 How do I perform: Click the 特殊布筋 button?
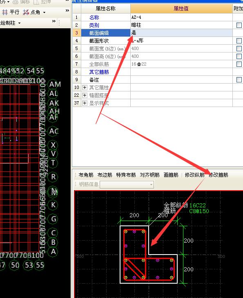tap(126, 175)
